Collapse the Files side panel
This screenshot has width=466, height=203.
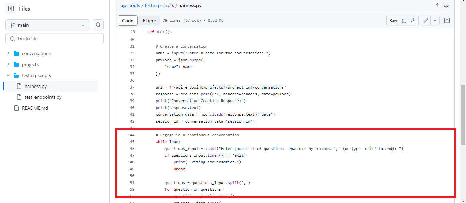11,8
